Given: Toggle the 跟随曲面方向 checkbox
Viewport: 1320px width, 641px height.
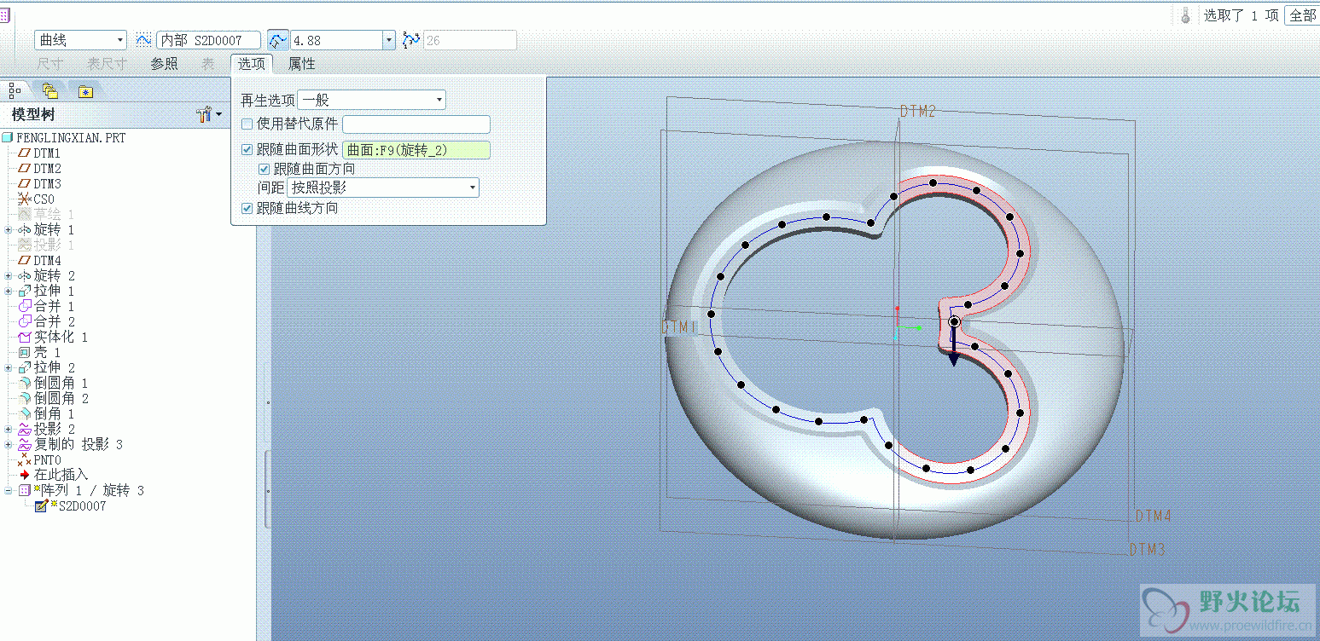Looking at the screenshot, I should point(264,170).
